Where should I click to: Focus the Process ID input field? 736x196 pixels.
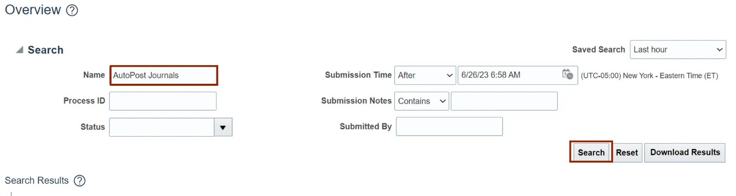coord(163,101)
